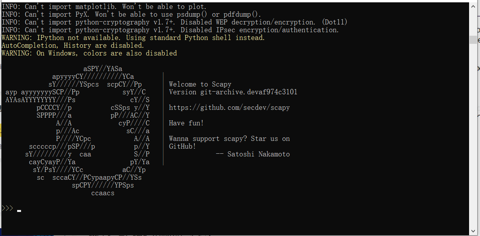Click the >>> Python prompt
The image size is (480, 236).
pos(7,208)
